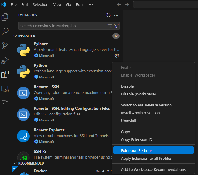Open the View menu

tap(57, 5)
